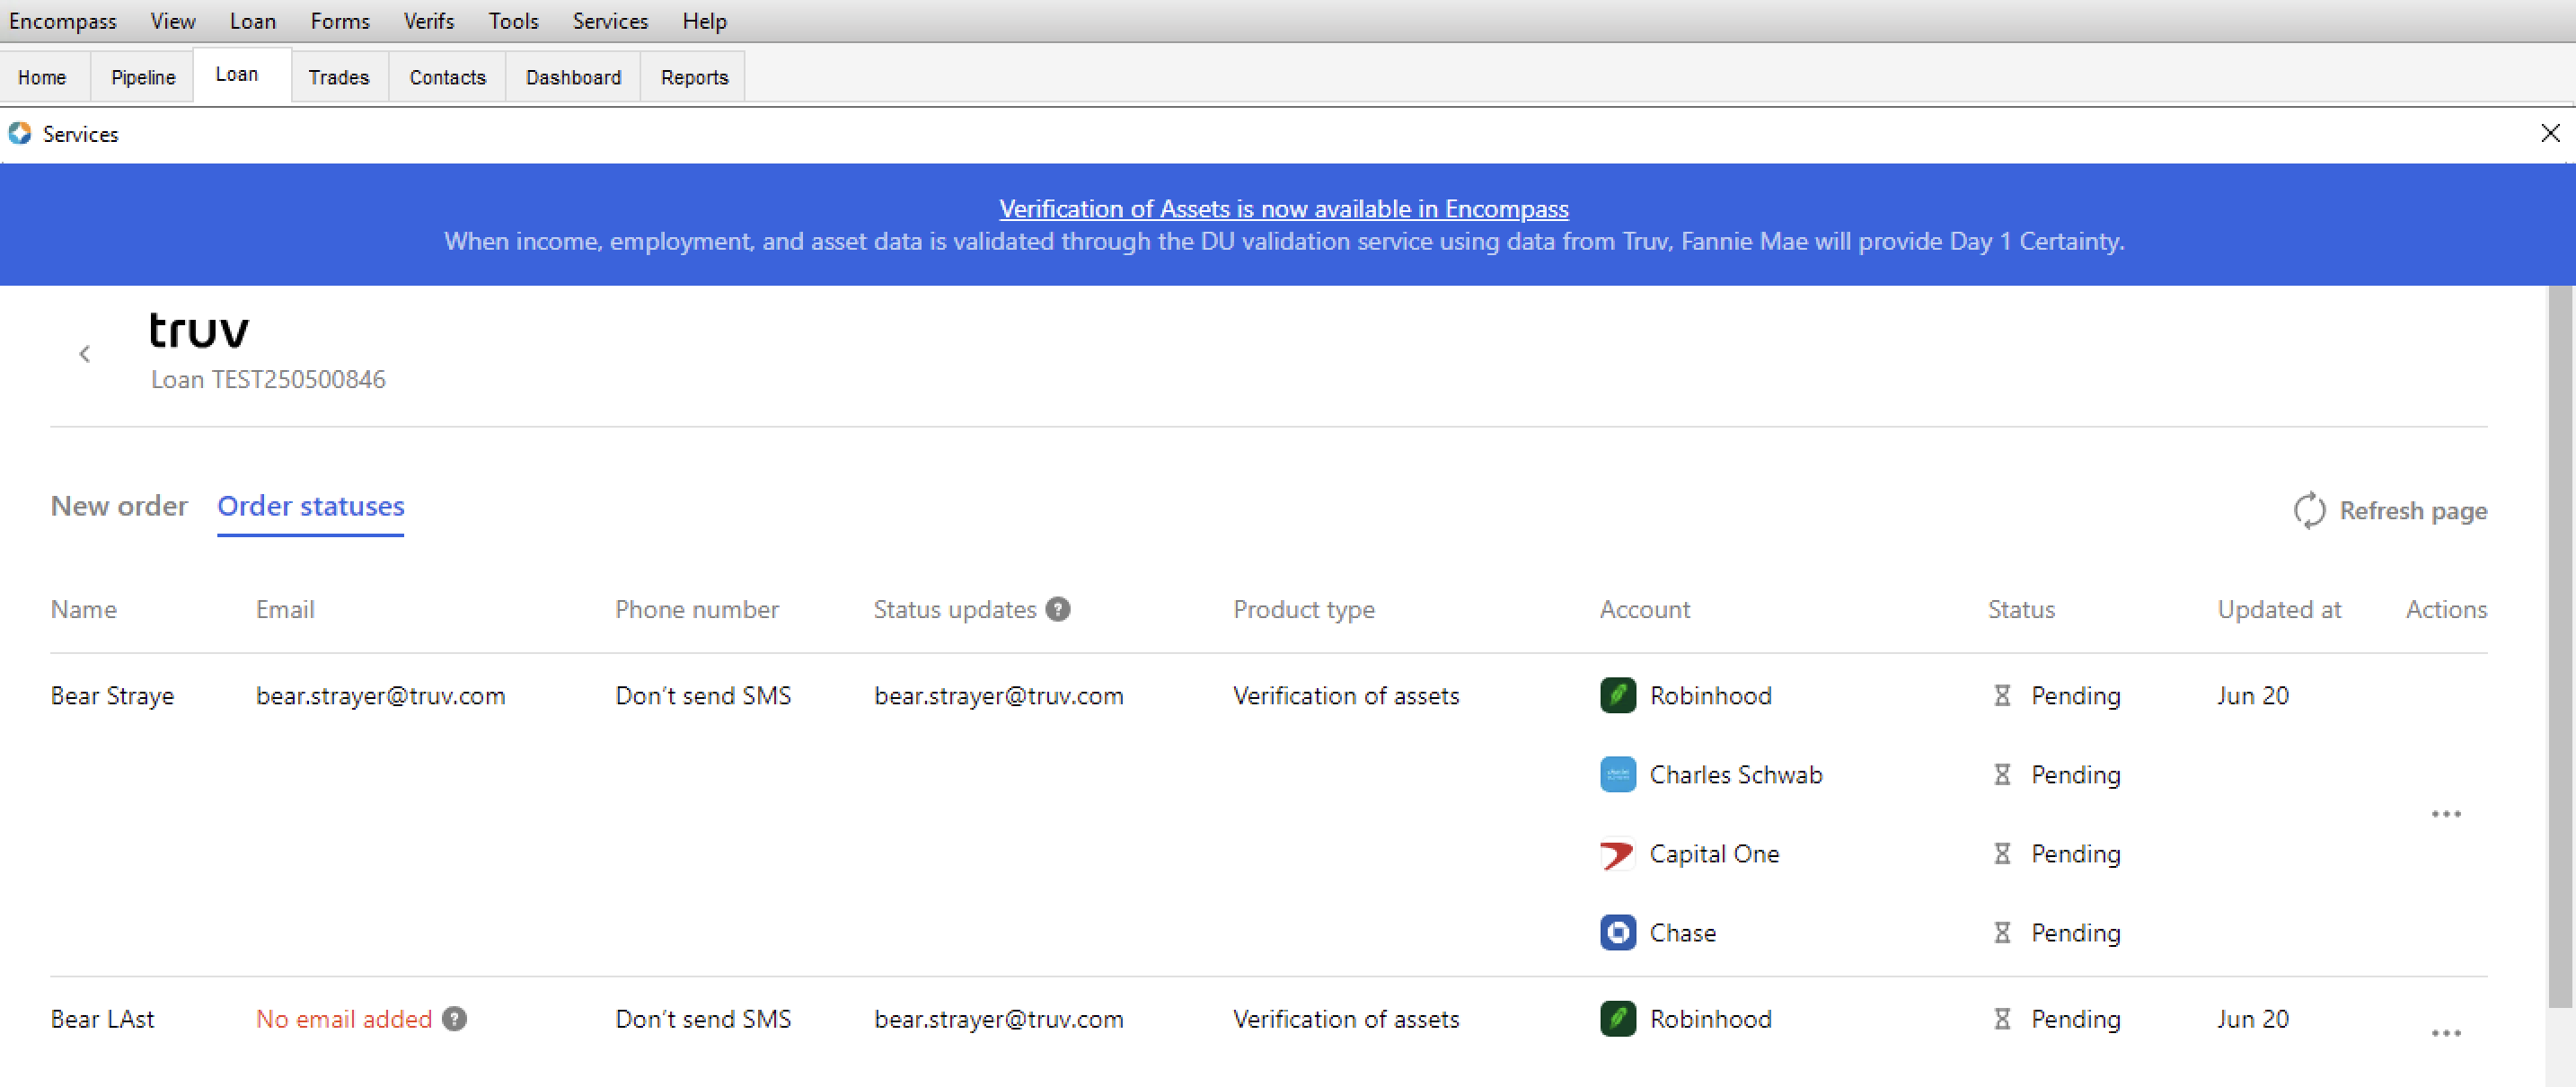Click Verification of assets in Bear LAst row
Image resolution: width=2576 pixels, height=1087 pixels.
[x=1346, y=1019]
